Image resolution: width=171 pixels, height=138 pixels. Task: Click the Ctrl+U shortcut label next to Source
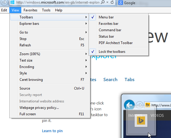coord(79,88)
